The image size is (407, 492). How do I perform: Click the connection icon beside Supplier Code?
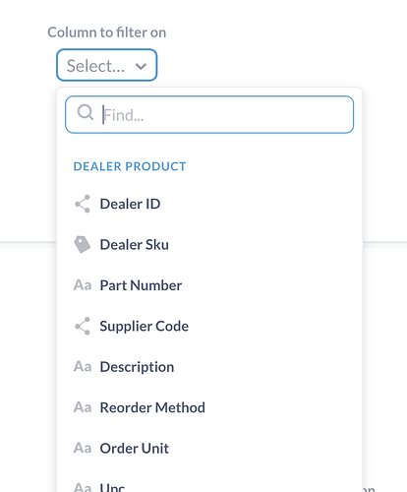click(83, 326)
